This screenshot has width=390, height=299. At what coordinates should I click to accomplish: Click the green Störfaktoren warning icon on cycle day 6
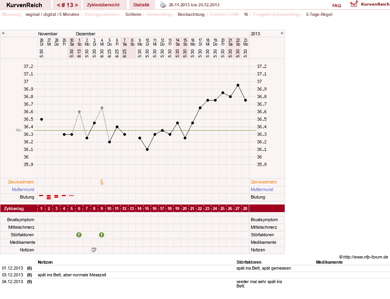[x=79, y=235]
